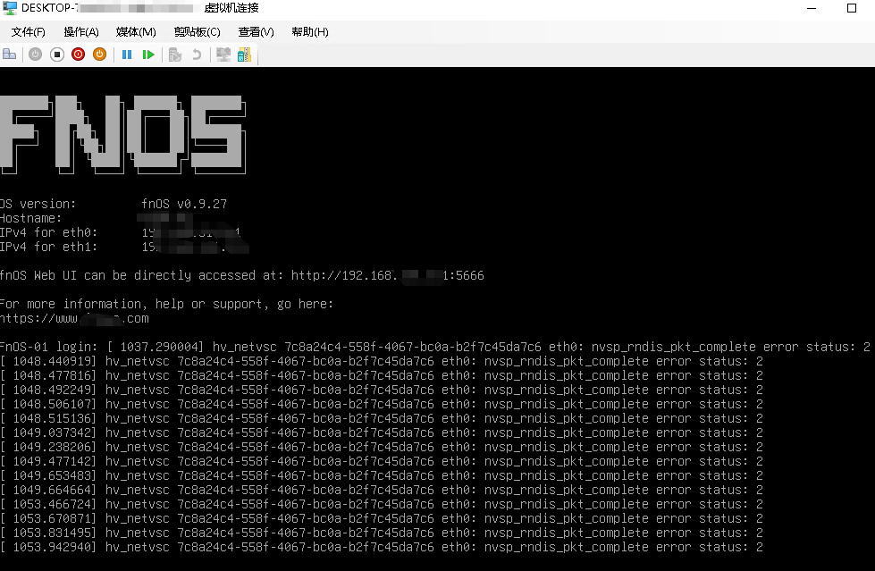Open the 文件(F) menu
Screen dimensions: 875x571
[x=28, y=32]
